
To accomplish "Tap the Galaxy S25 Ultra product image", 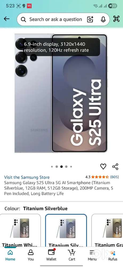I will tap(61, 93).
